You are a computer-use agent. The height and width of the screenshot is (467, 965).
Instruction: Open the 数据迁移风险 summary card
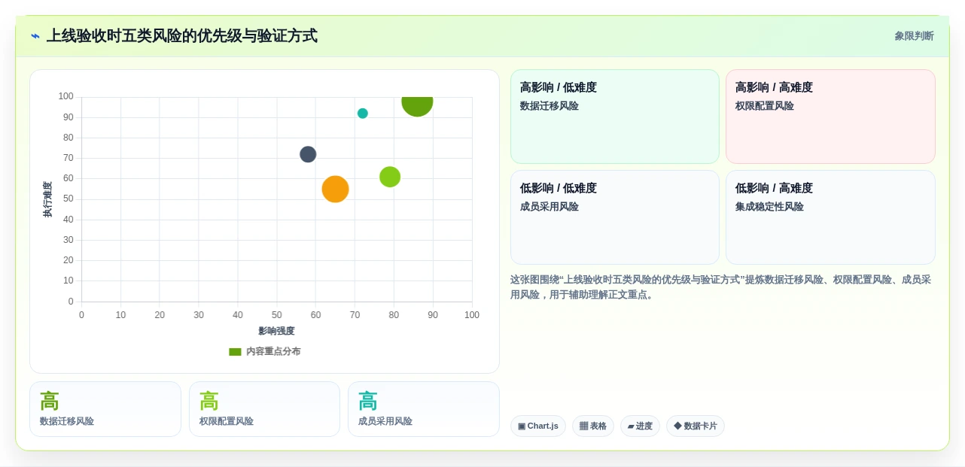[105, 409]
